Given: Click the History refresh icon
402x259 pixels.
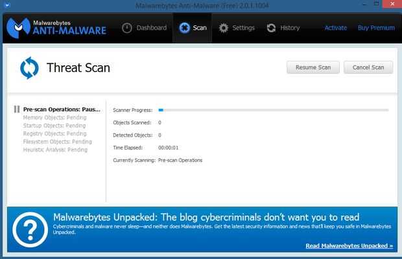Looking at the screenshot, I should pos(271,28).
